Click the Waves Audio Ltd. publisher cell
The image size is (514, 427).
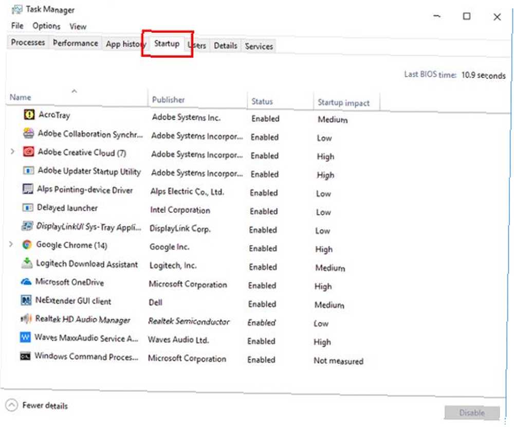(x=178, y=340)
